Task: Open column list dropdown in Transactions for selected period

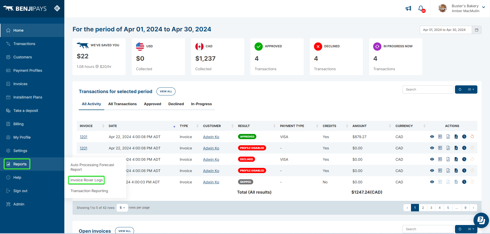Action: 471,89
